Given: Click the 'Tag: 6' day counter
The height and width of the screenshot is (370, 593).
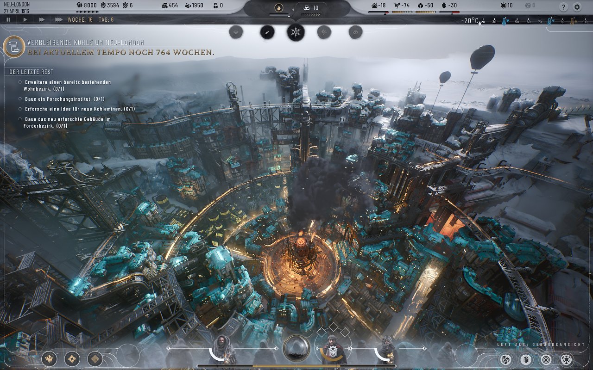Looking at the screenshot, I should (106, 20).
